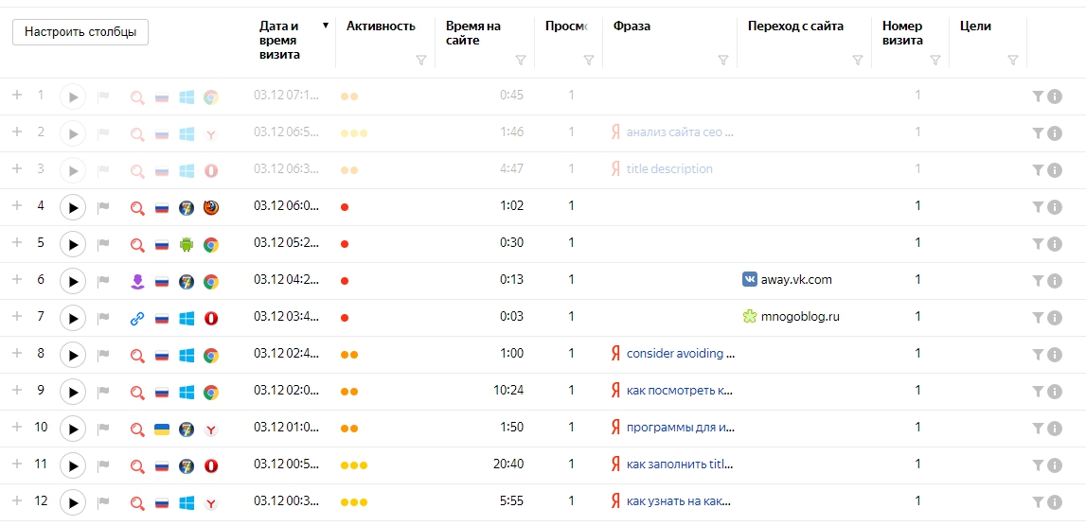Play session recording for visit 5
This screenshot has height=526, width=1086.
click(73, 244)
